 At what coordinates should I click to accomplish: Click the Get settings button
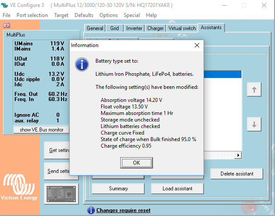click(x=57, y=150)
